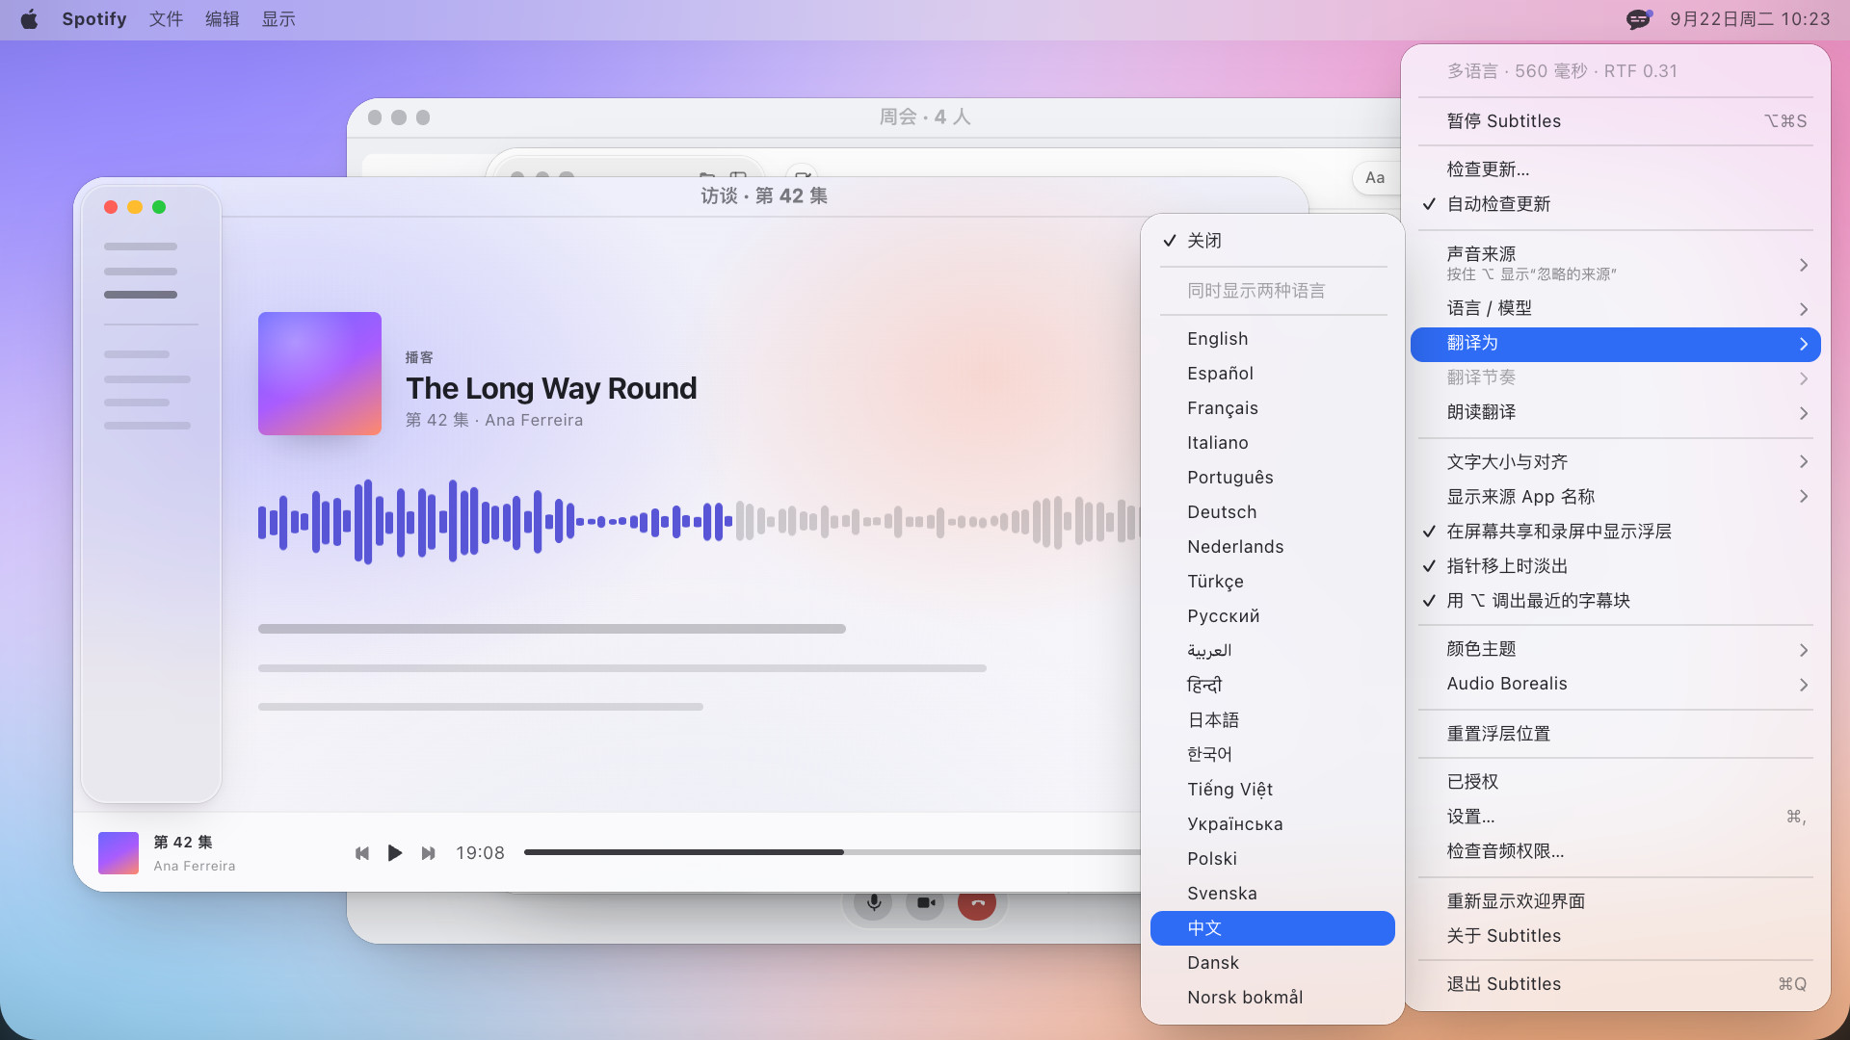Toggle 指针移上时淡出 option
The width and height of the screenshot is (1850, 1040).
pos(1616,566)
